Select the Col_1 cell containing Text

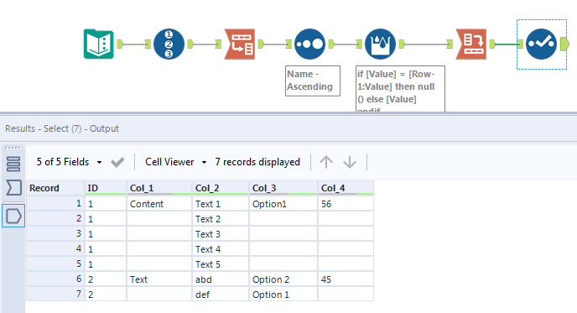pos(159,279)
